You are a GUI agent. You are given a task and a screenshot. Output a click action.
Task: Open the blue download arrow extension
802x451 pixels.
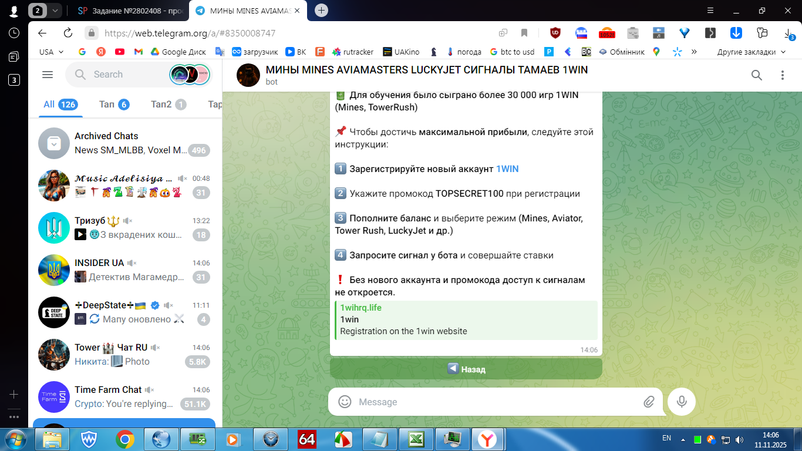pos(736,33)
